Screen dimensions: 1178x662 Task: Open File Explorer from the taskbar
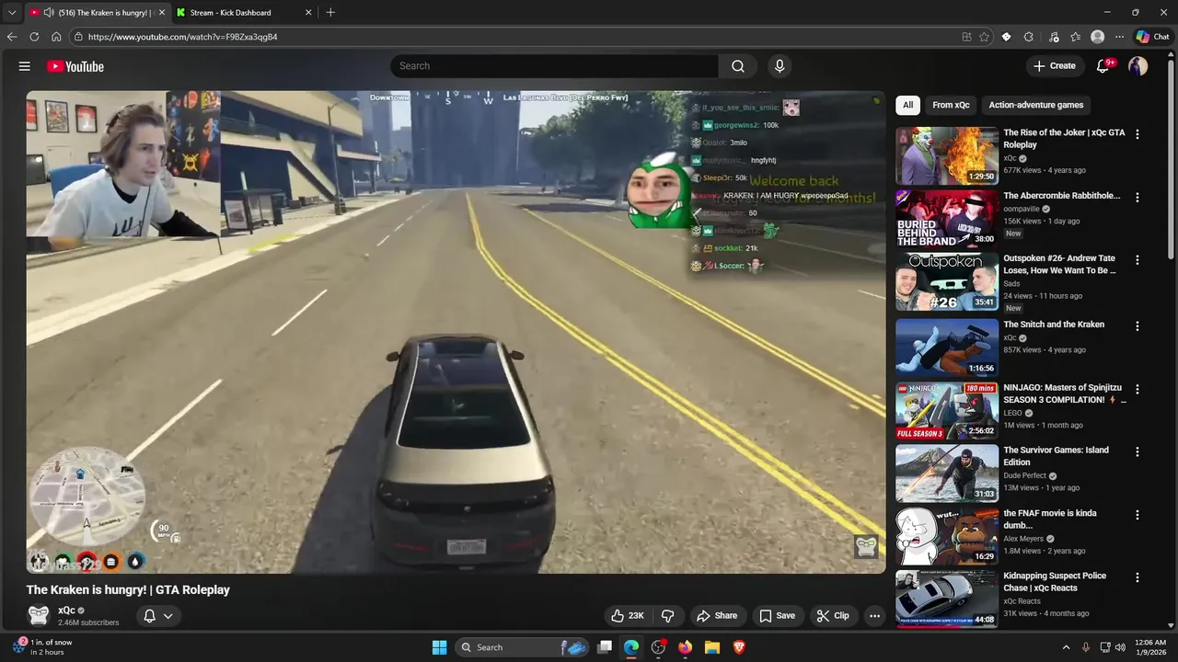pyautogui.click(x=711, y=647)
